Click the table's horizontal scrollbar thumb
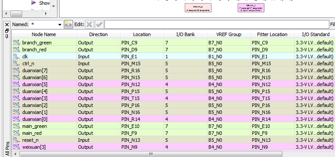This screenshot has height=157, width=335. (151, 154)
